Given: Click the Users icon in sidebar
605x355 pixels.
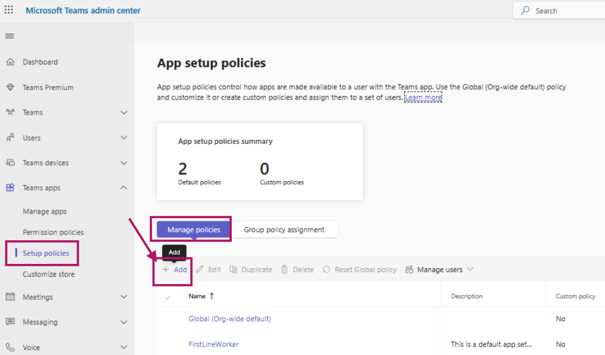Looking at the screenshot, I should (x=10, y=138).
